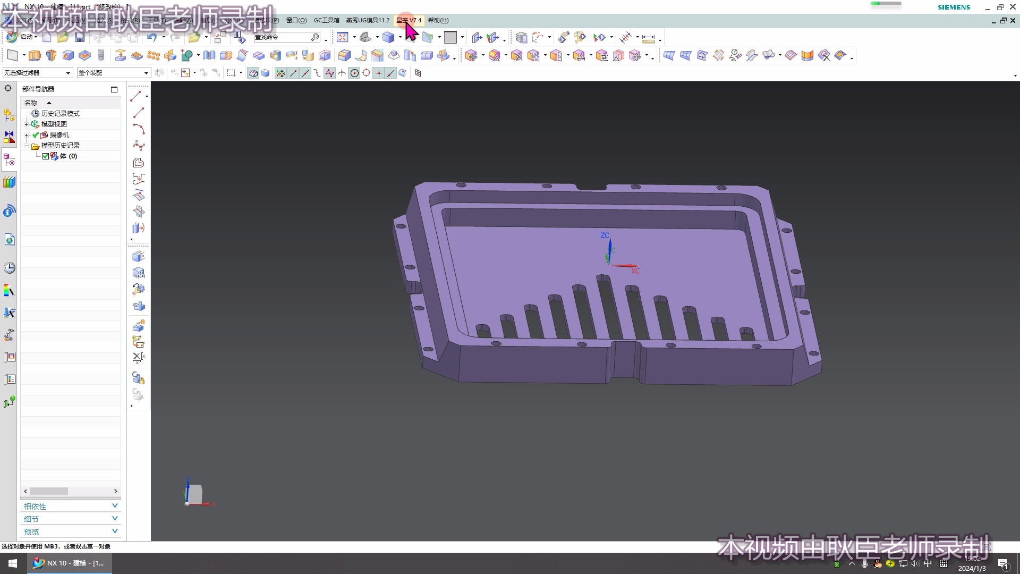
Task: Click the Undo arrow icon
Action: pyautogui.click(x=152, y=37)
